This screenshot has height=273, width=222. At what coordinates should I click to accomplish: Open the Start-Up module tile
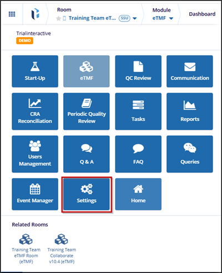(x=35, y=71)
